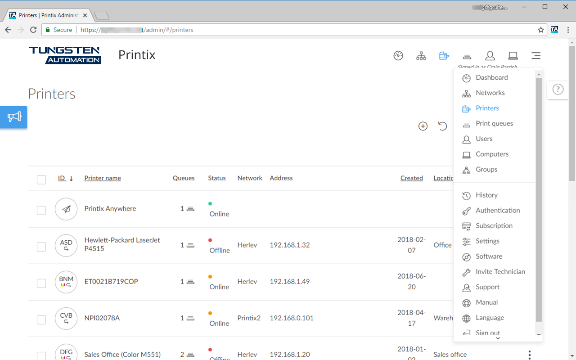The height and width of the screenshot is (360, 576).
Task: Click the Computers icon in the toolbar
Action: [x=513, y=55]
